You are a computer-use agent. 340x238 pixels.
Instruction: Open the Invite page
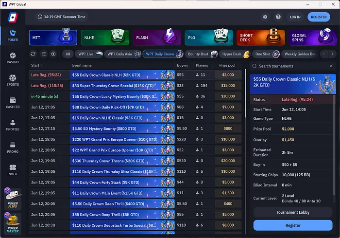coord(13,170)
